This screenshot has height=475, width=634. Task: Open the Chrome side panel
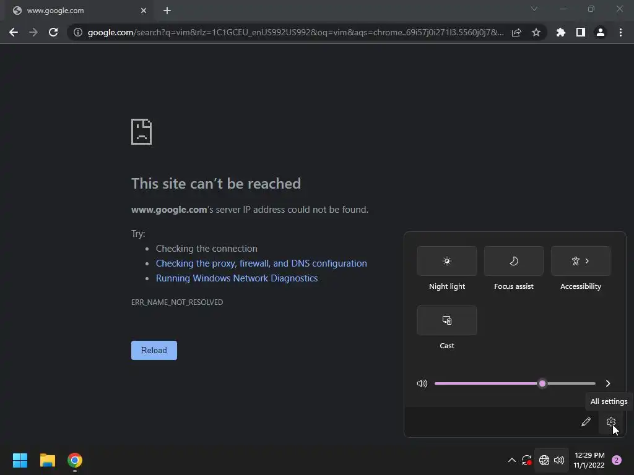[581, 32]
